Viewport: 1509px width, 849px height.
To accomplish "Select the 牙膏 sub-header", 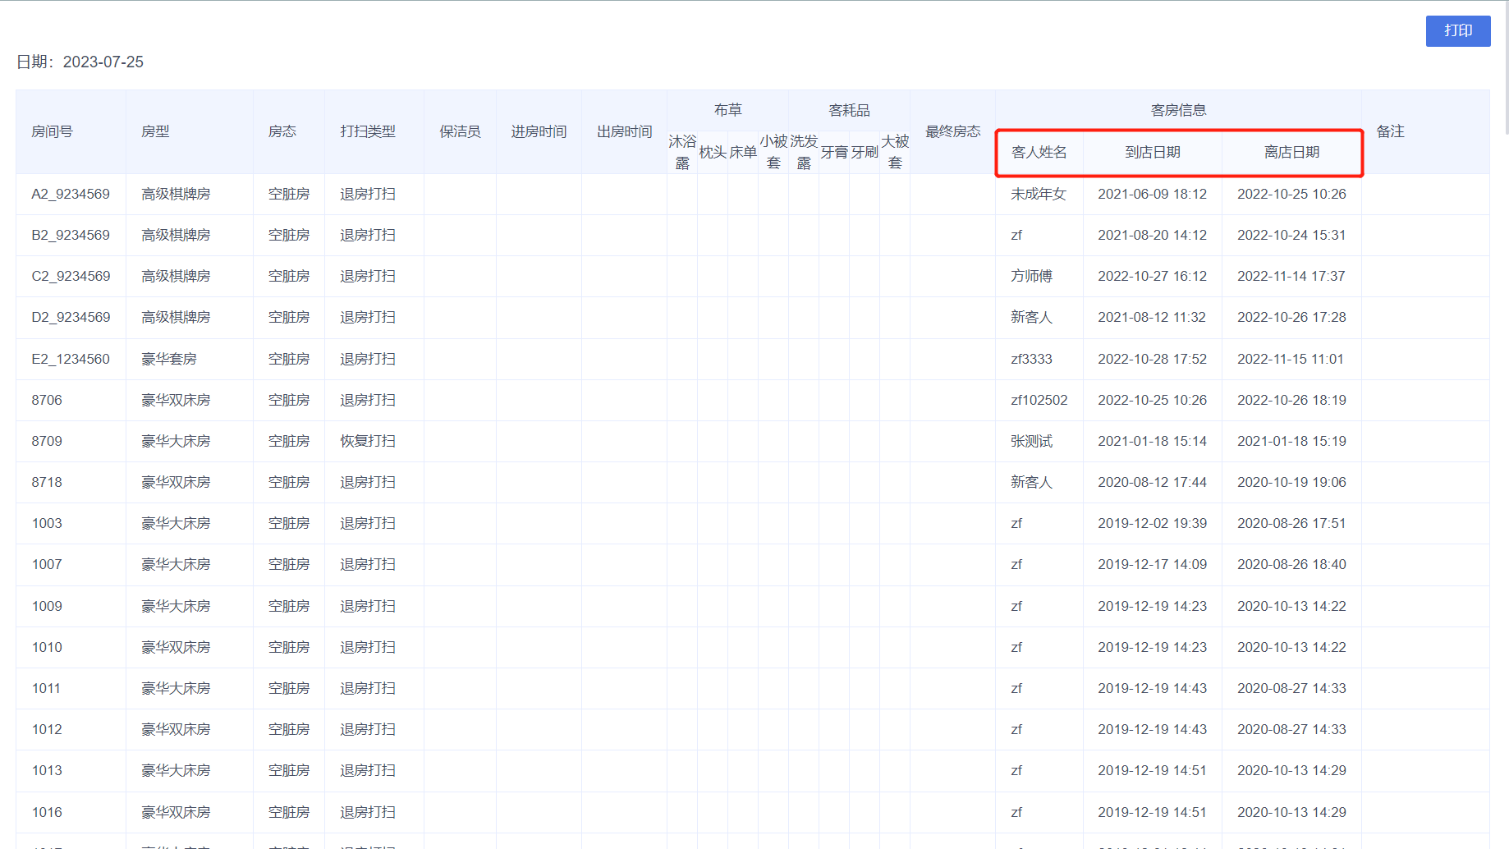I will pos(834,152).
